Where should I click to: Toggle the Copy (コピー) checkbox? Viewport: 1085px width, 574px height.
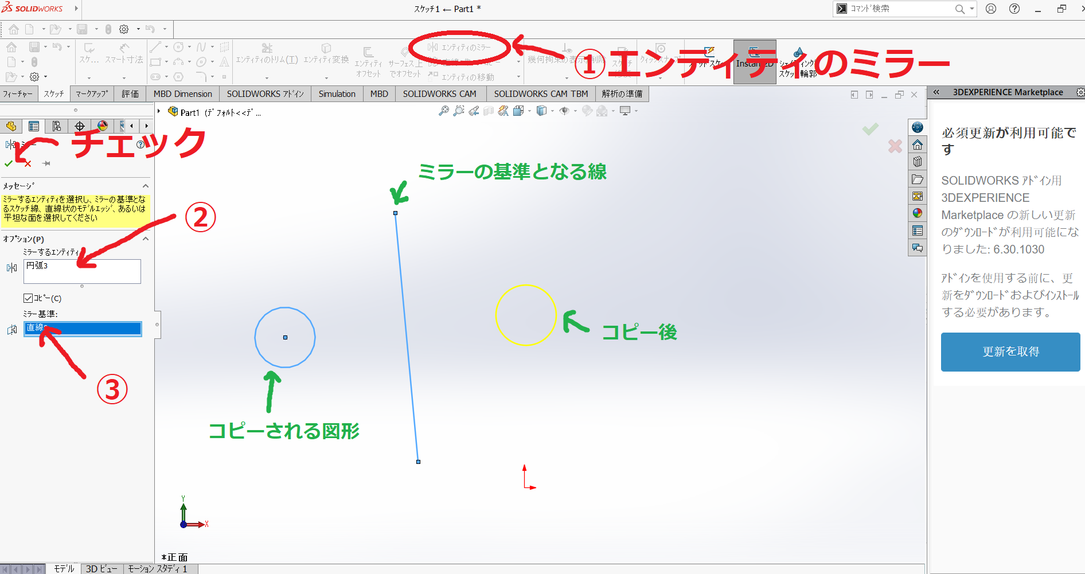click(28, 298)
